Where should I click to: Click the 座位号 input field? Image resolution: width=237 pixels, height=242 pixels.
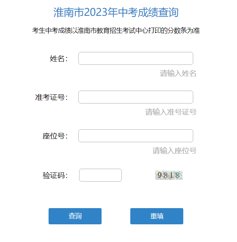[x=135, y=136]
